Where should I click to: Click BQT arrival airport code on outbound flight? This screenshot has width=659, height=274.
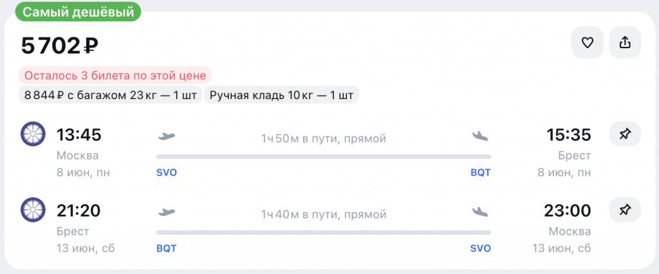480,173
